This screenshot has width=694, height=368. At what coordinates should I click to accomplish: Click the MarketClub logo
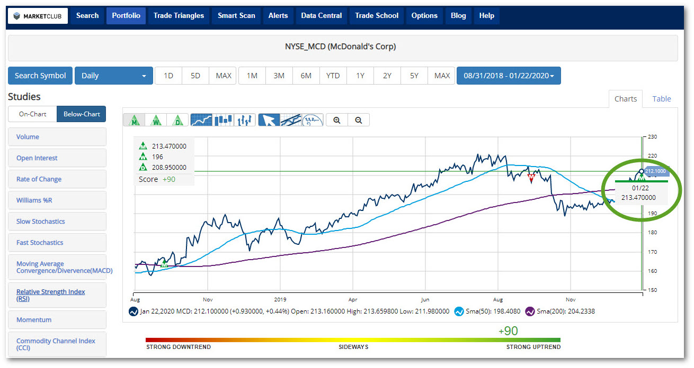tap(37, 16)
